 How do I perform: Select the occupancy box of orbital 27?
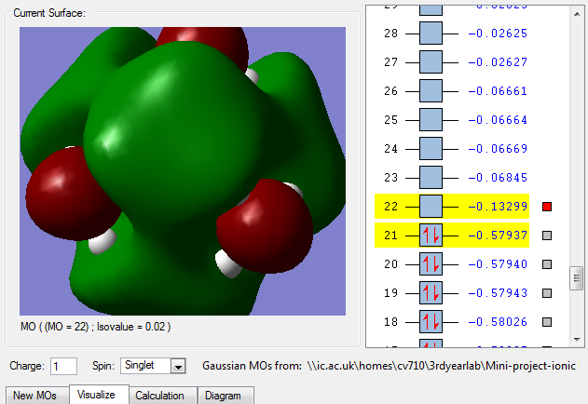431,62
